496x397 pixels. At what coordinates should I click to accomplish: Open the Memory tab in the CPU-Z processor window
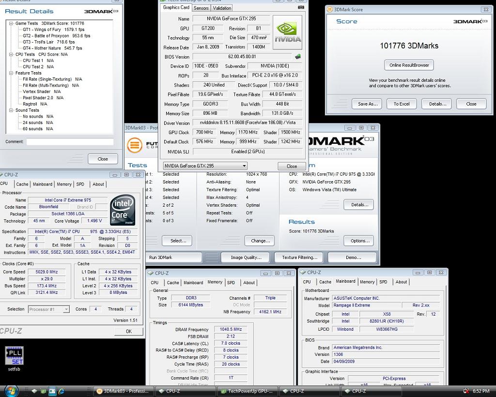point(64,184)
